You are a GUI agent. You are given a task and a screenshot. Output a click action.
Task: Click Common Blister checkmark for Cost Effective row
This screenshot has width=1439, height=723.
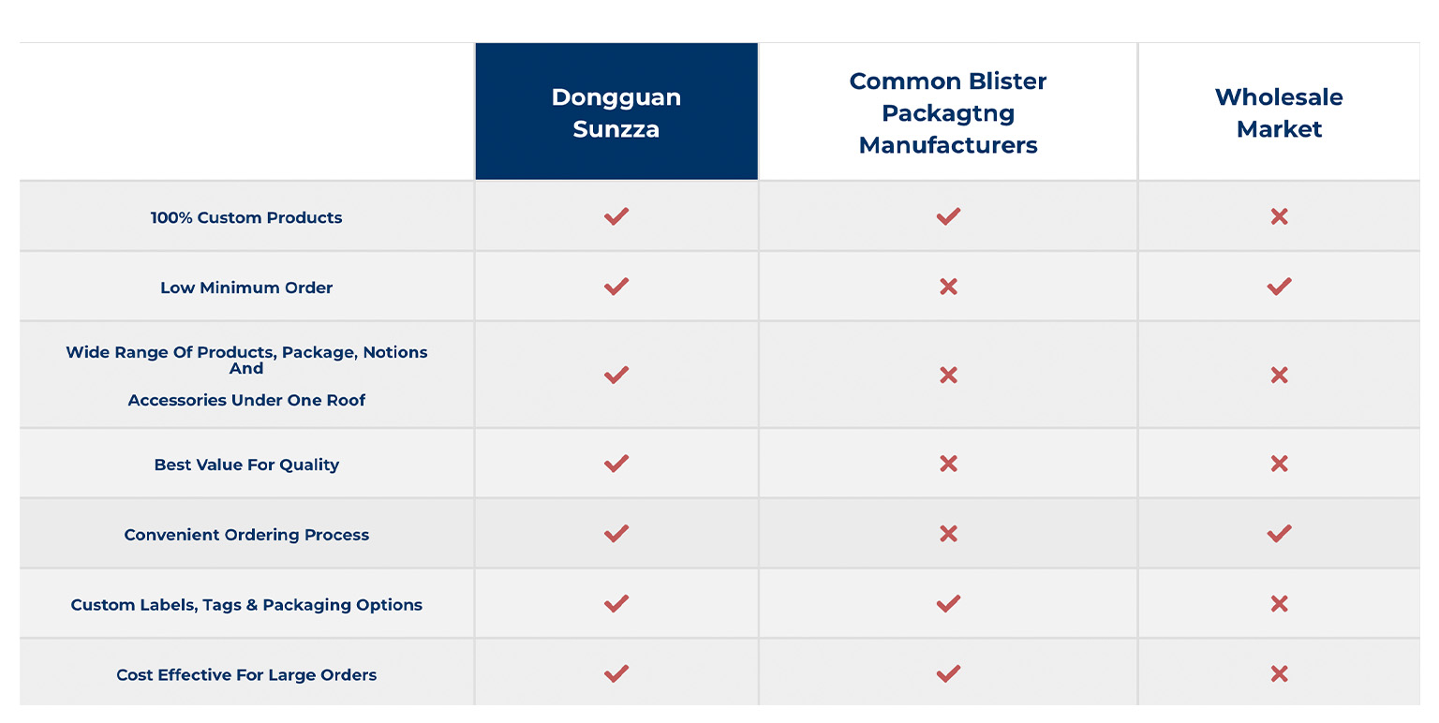coord(948,673)
